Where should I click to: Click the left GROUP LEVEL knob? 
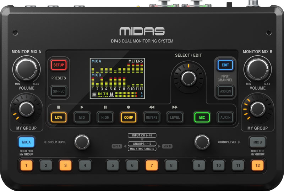point(82,142)
